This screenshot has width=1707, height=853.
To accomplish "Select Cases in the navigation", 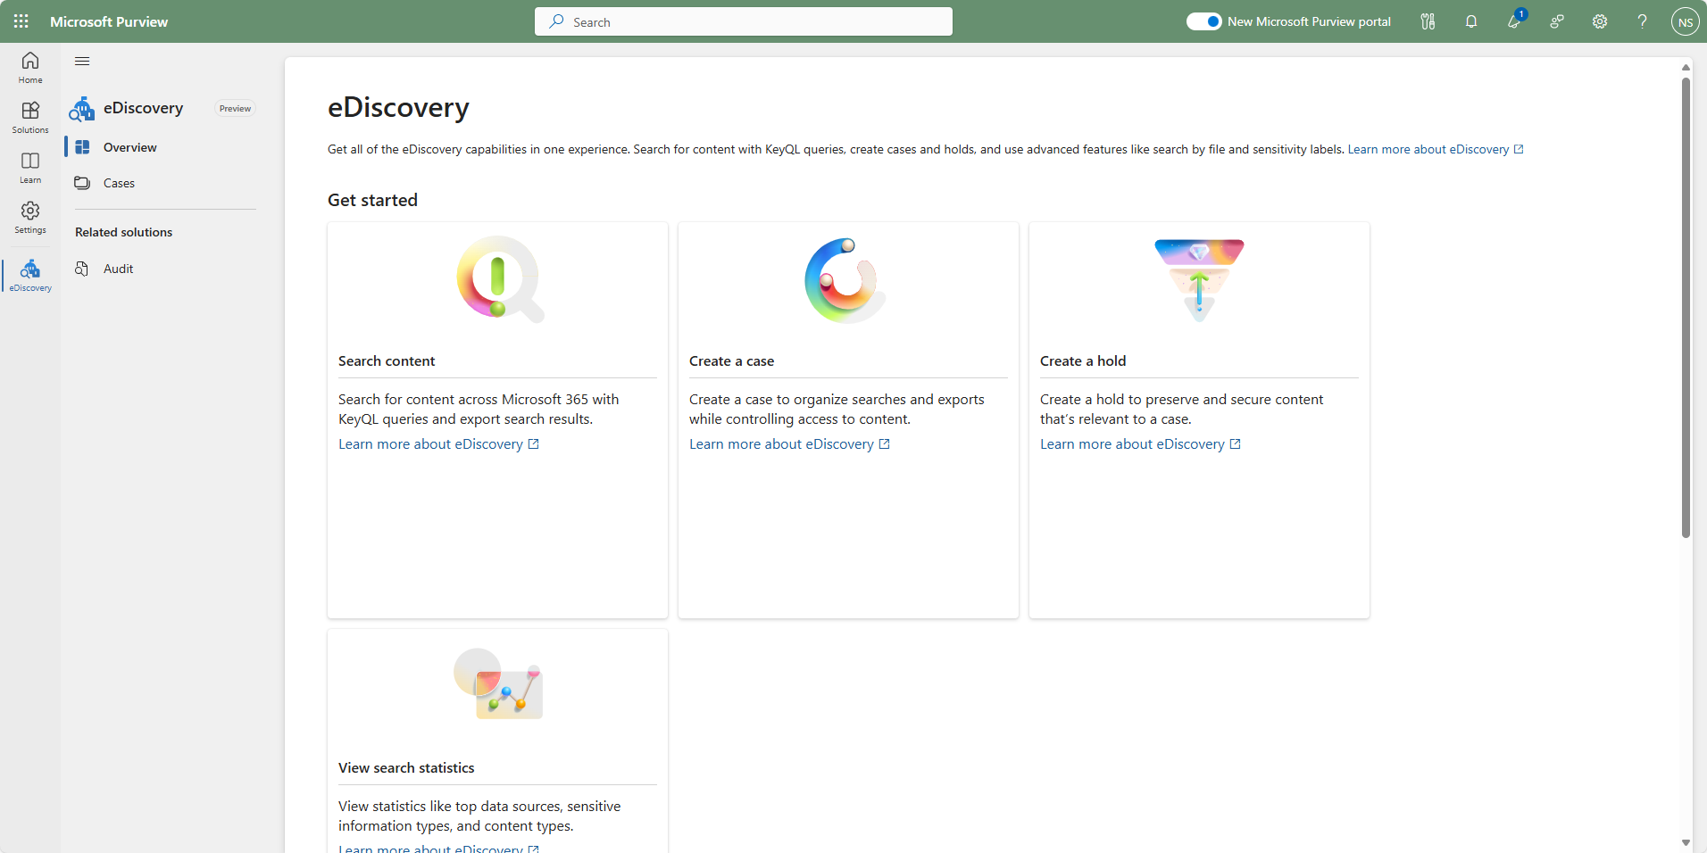I will coord(119,183).
